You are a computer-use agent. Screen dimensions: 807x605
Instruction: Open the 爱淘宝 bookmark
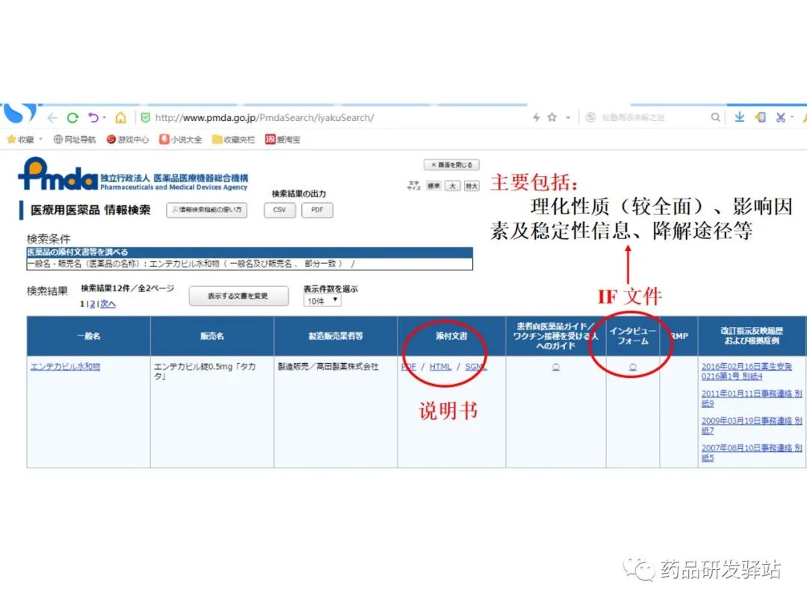coord(282,140)
